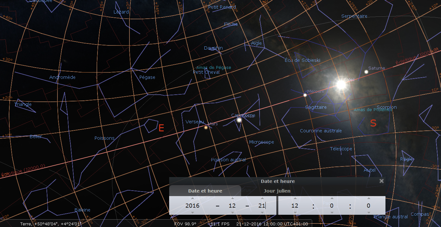Select the planet Mercure on the ecliptic

point(305,95)
